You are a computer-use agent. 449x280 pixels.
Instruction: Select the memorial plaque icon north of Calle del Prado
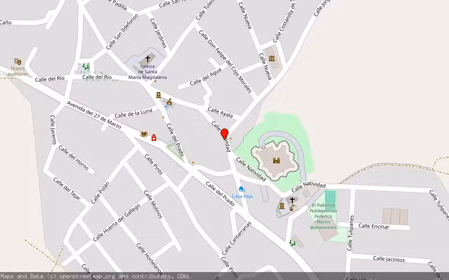(159, 95)
